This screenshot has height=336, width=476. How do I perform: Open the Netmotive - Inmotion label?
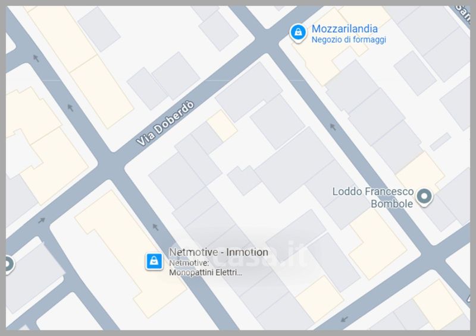pyautogui.click(x=218, y=252)
